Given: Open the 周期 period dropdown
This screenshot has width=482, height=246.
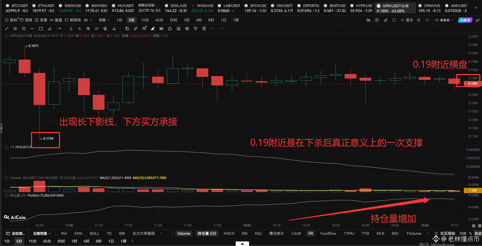Looking at the screenshot, I should [104, 20].
